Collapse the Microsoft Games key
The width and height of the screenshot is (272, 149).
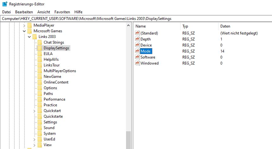24,31
